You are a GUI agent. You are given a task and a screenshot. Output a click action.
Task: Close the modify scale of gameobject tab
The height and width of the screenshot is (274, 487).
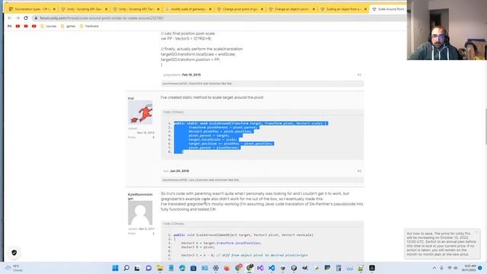(x=210, y=9)
